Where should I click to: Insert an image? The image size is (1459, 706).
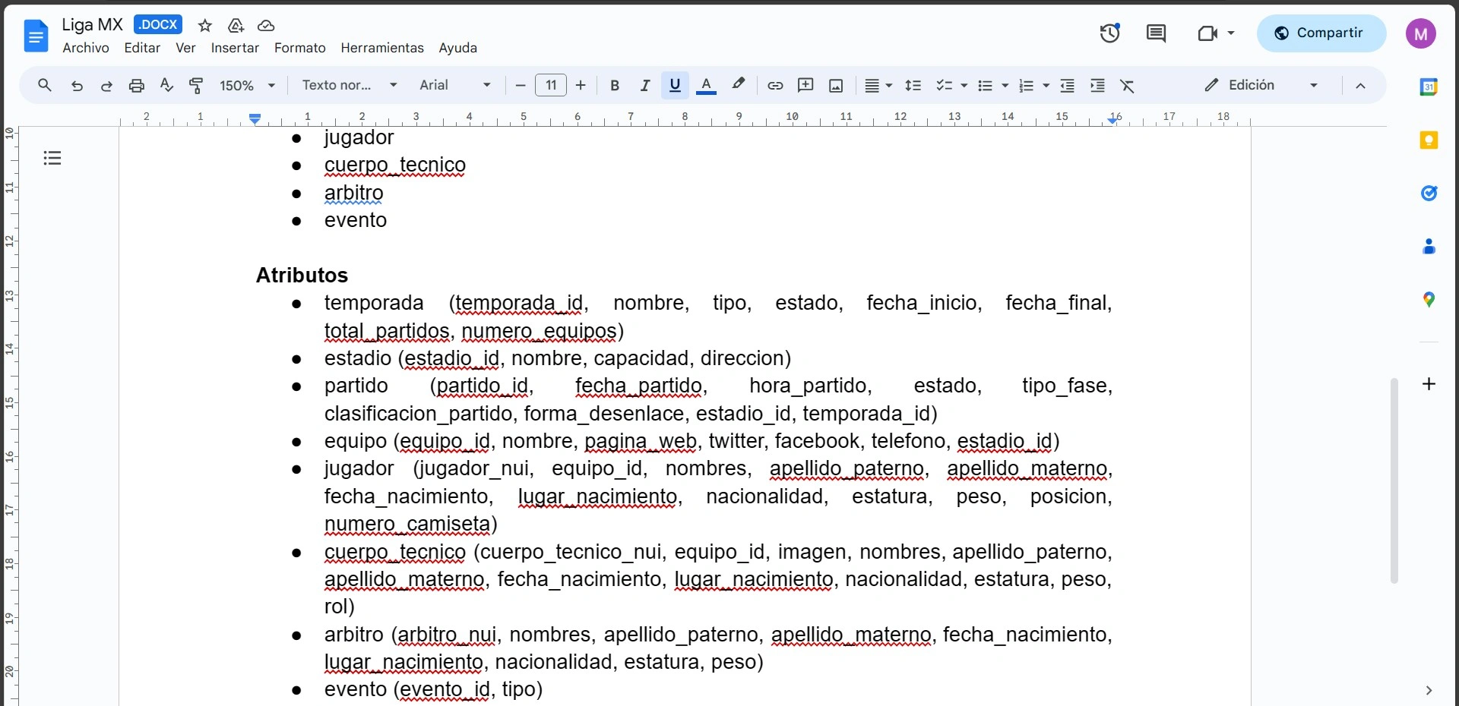click(x=836, y=85)
